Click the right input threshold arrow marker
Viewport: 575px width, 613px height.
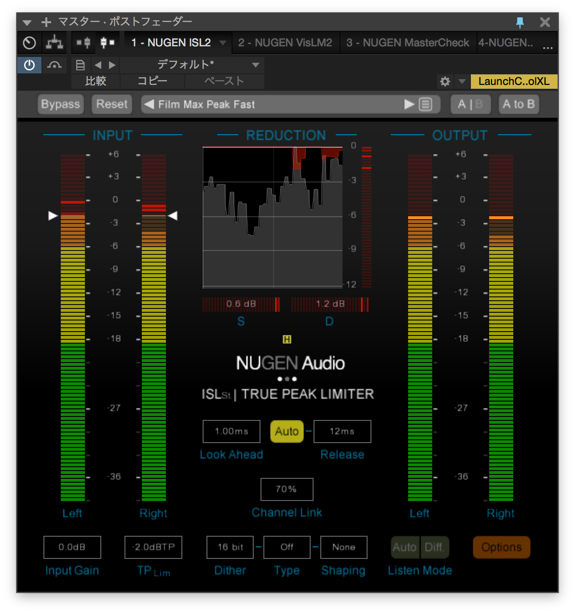(x=172, y=216)
